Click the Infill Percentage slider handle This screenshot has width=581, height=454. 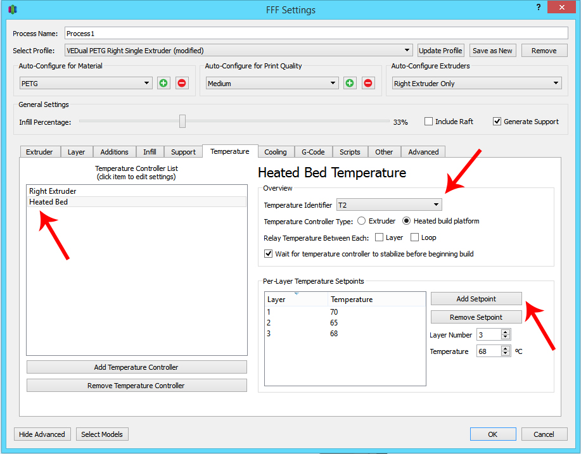pyautogui.click(x=182, y=122)
